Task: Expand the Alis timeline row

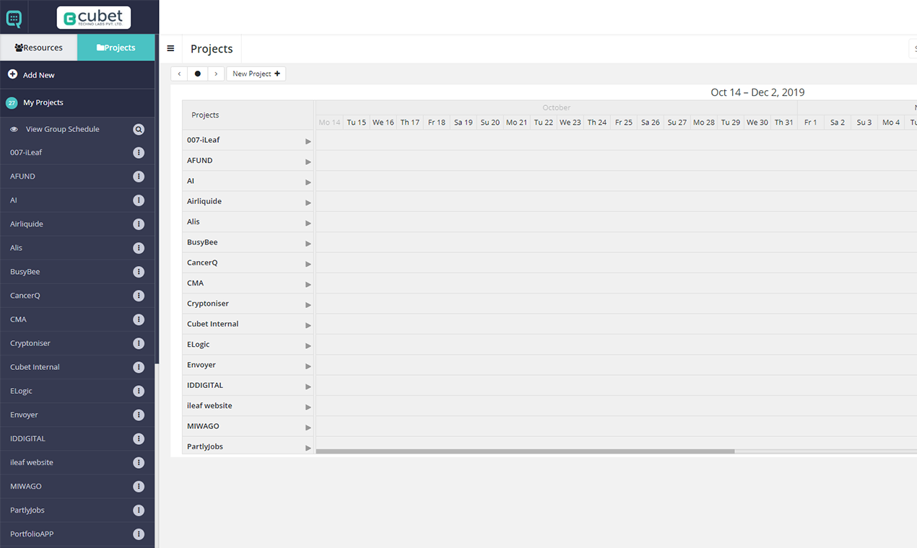Action: 308,223
